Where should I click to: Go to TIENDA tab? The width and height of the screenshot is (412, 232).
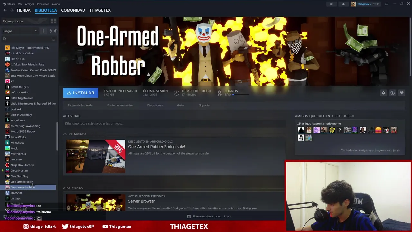pos(23,10)
